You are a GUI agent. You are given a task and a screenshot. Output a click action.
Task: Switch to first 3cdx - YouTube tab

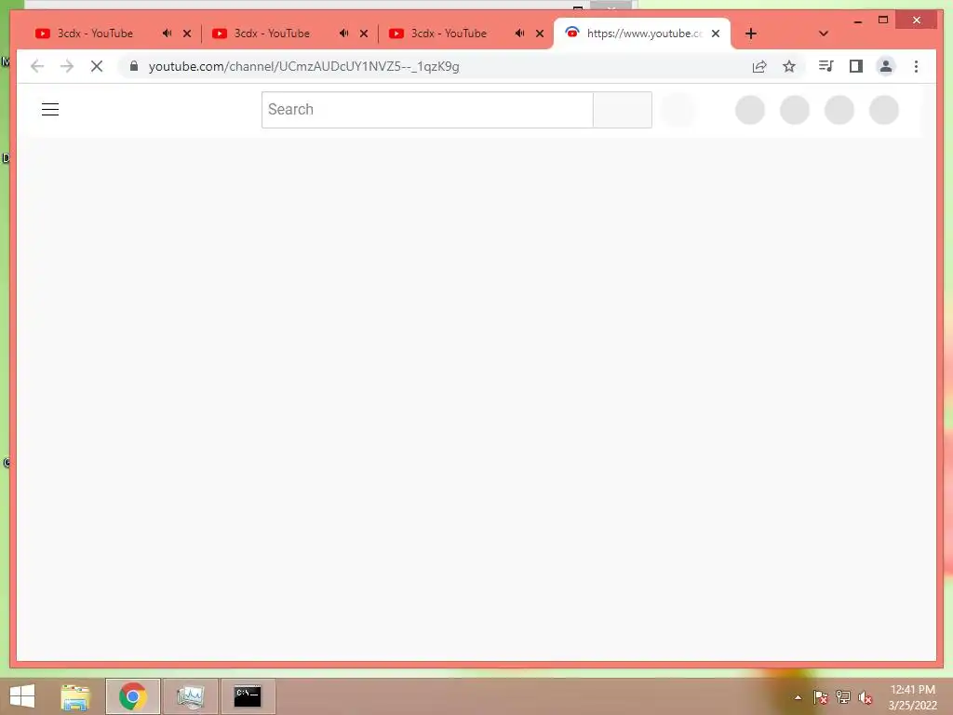point(96,34)
